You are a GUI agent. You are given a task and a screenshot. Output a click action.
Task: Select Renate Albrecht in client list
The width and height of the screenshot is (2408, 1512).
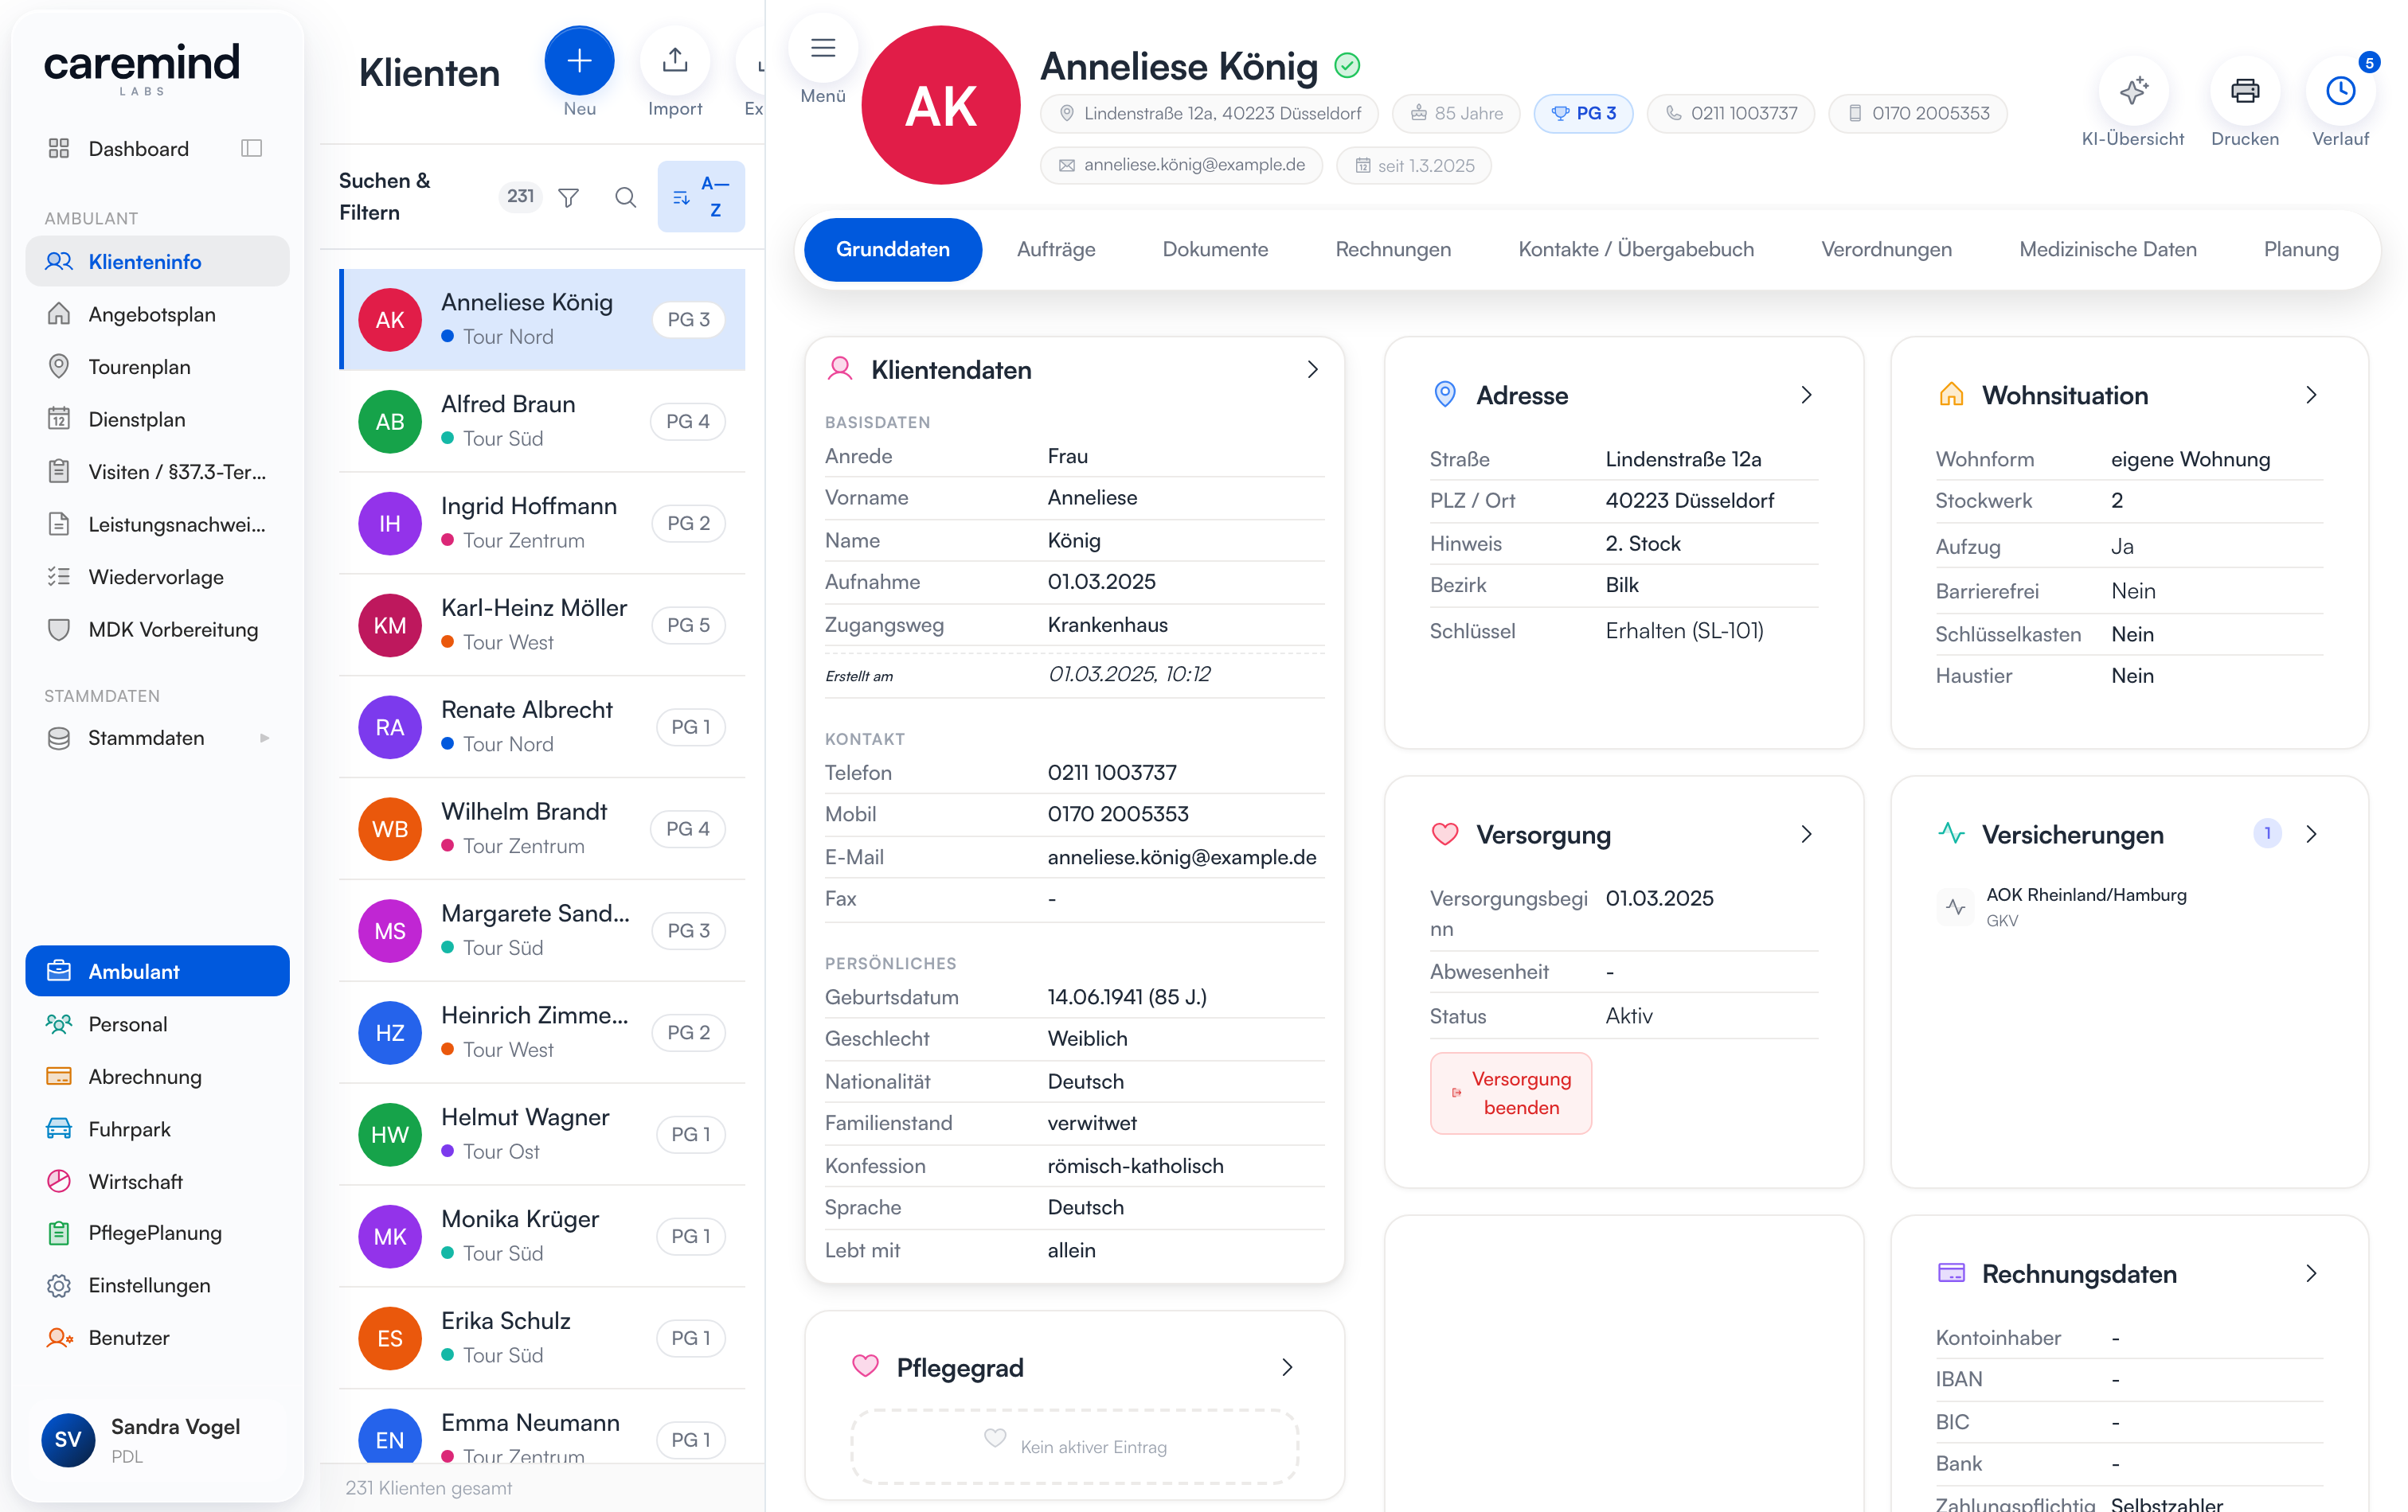coord(542,727)
